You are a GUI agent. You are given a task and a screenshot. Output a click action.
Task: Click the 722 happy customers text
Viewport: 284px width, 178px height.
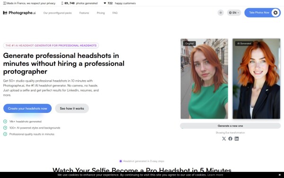(x=122, y=3)
